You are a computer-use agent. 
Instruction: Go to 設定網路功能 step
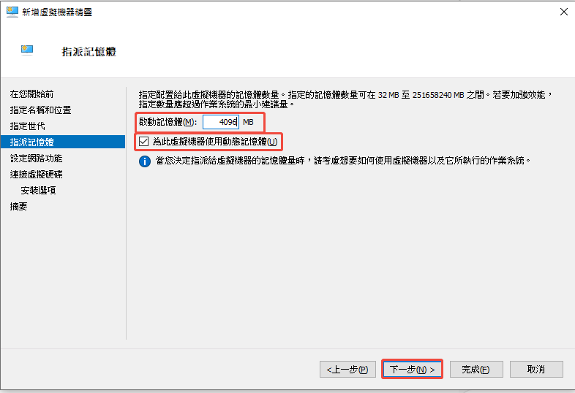click(x=37, y=159)
